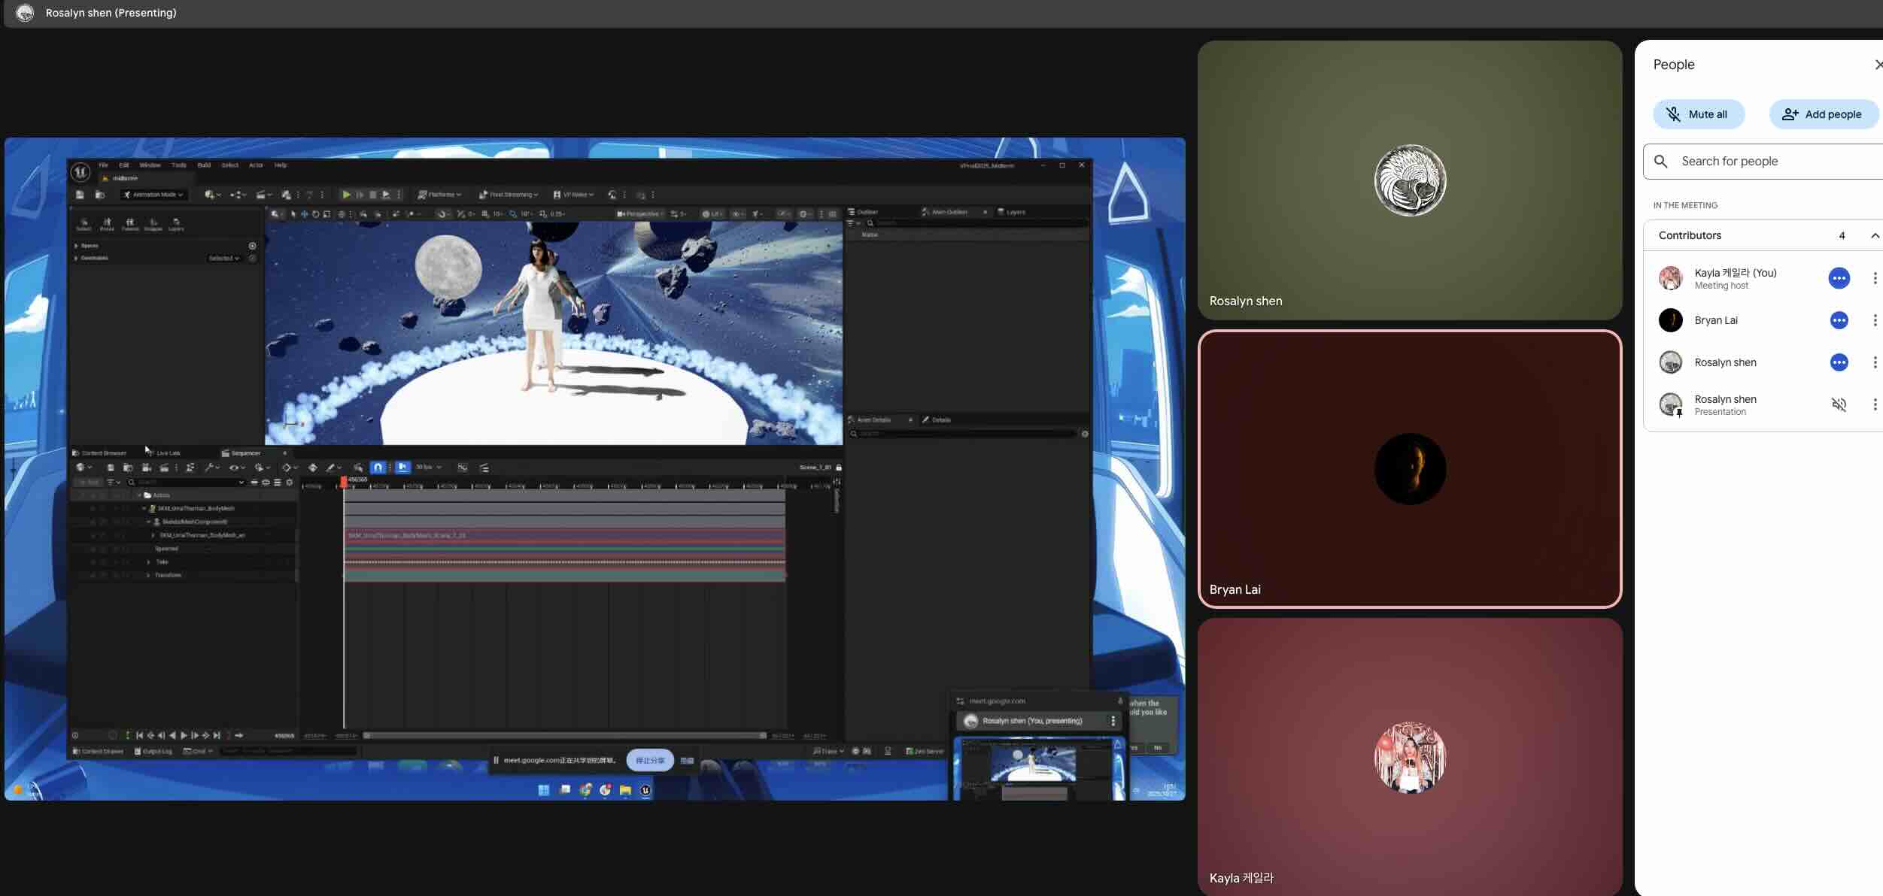Open the Edit menu in Unreal Engine
This screenshot has width=1883, height=896.
coord(123,165)
